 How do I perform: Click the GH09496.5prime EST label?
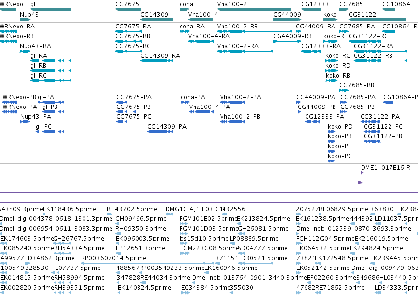coord(141,219)
